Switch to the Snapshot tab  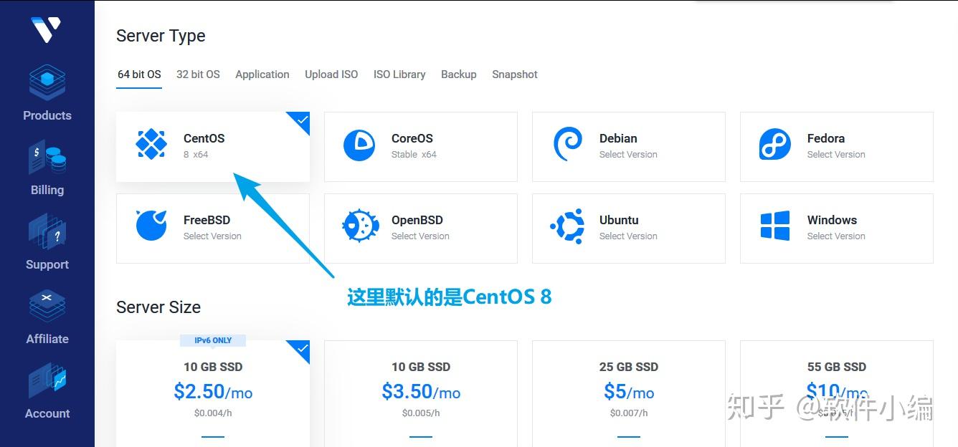(515, 74)
